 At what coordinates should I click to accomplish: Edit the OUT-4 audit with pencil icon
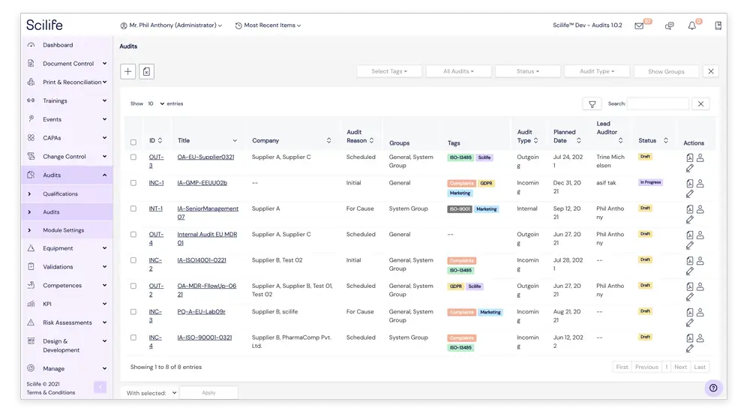(x=690, y=245)
